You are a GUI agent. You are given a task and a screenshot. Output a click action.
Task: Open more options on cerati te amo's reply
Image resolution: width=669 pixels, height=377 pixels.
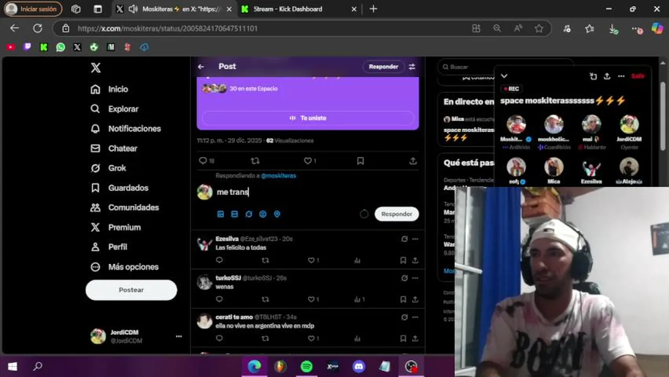tap(415, 317)
